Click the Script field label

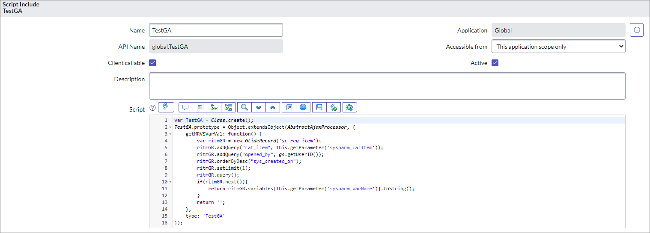tap(137, 109)
